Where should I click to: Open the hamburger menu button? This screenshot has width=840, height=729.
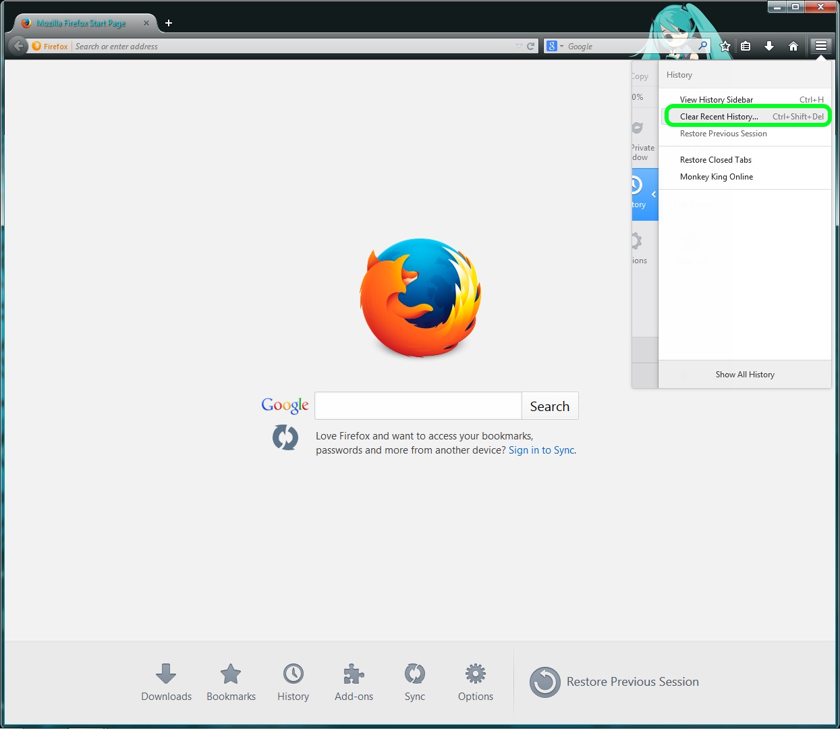[x=820, y=46]
